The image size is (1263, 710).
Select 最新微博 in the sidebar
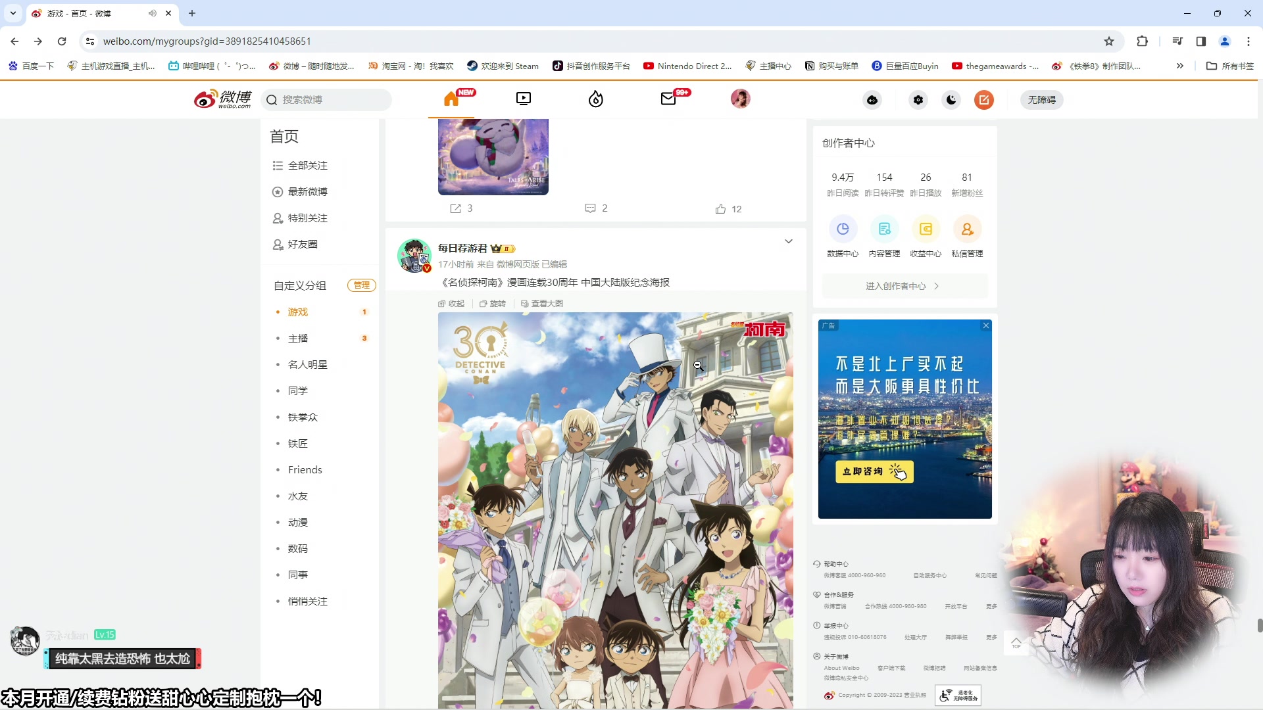point(308,191)
